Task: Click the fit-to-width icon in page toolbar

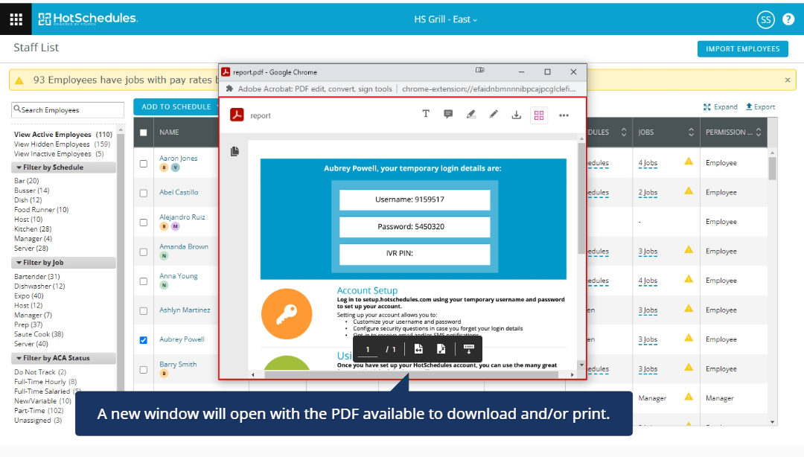Action: pos(418,349)
